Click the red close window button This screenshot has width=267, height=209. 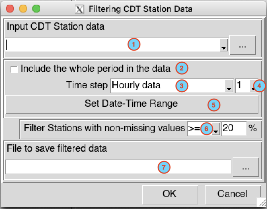(10, 9)
